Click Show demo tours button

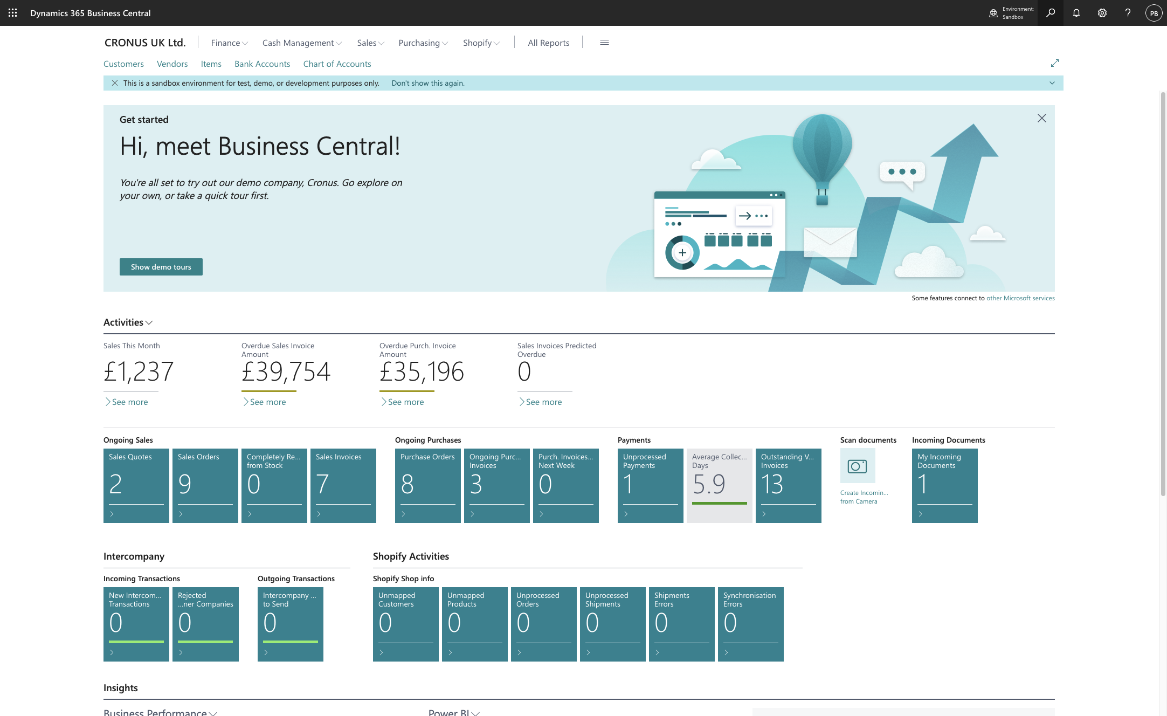coord(161,267)
